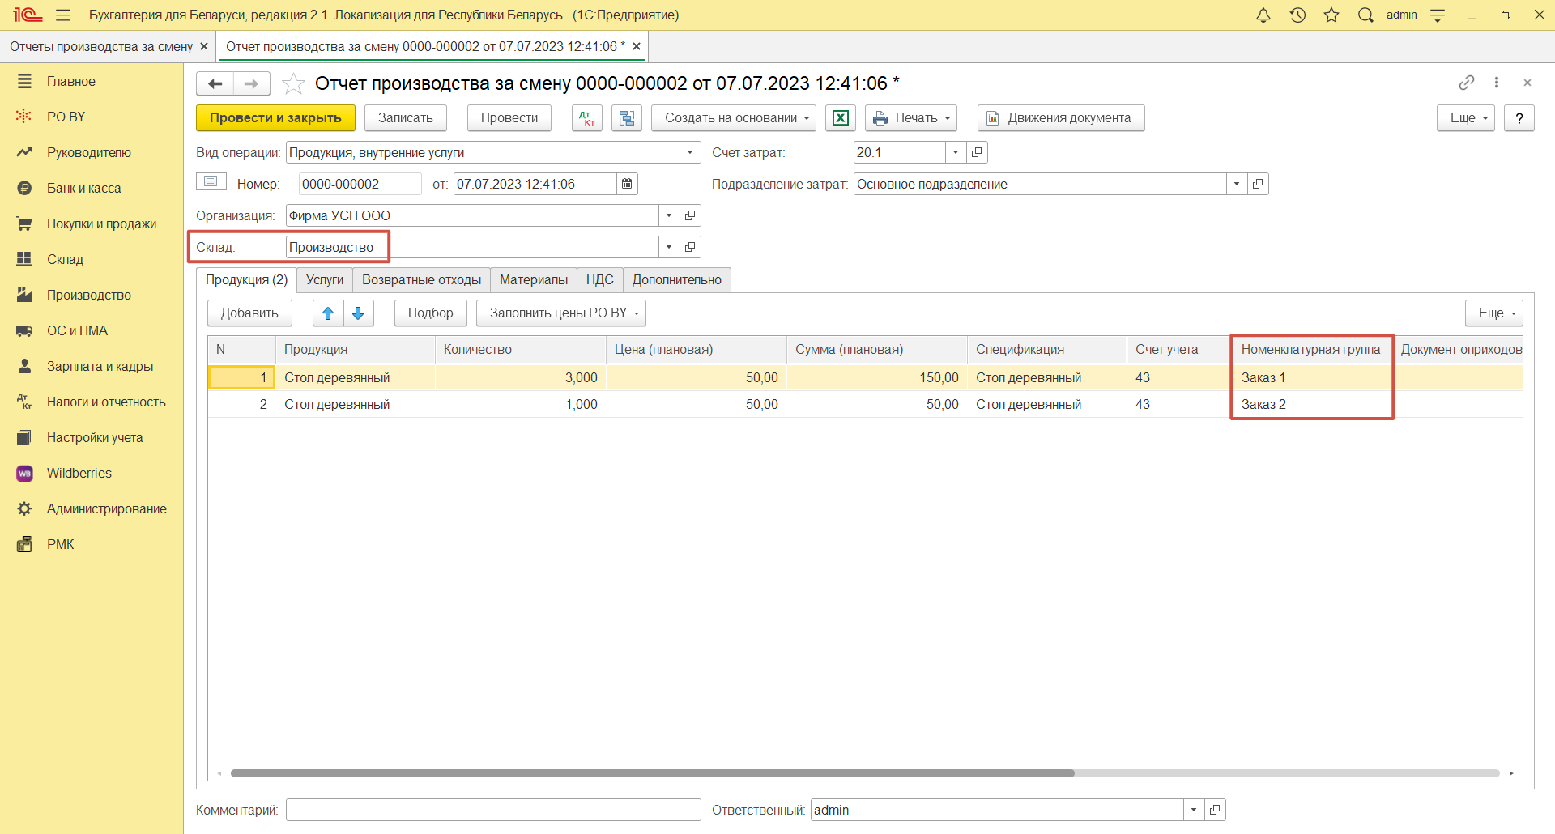Sort by Номенклатурная группа column header
This screenshot has height=834, width=1555.
(x=1311, y=350)
